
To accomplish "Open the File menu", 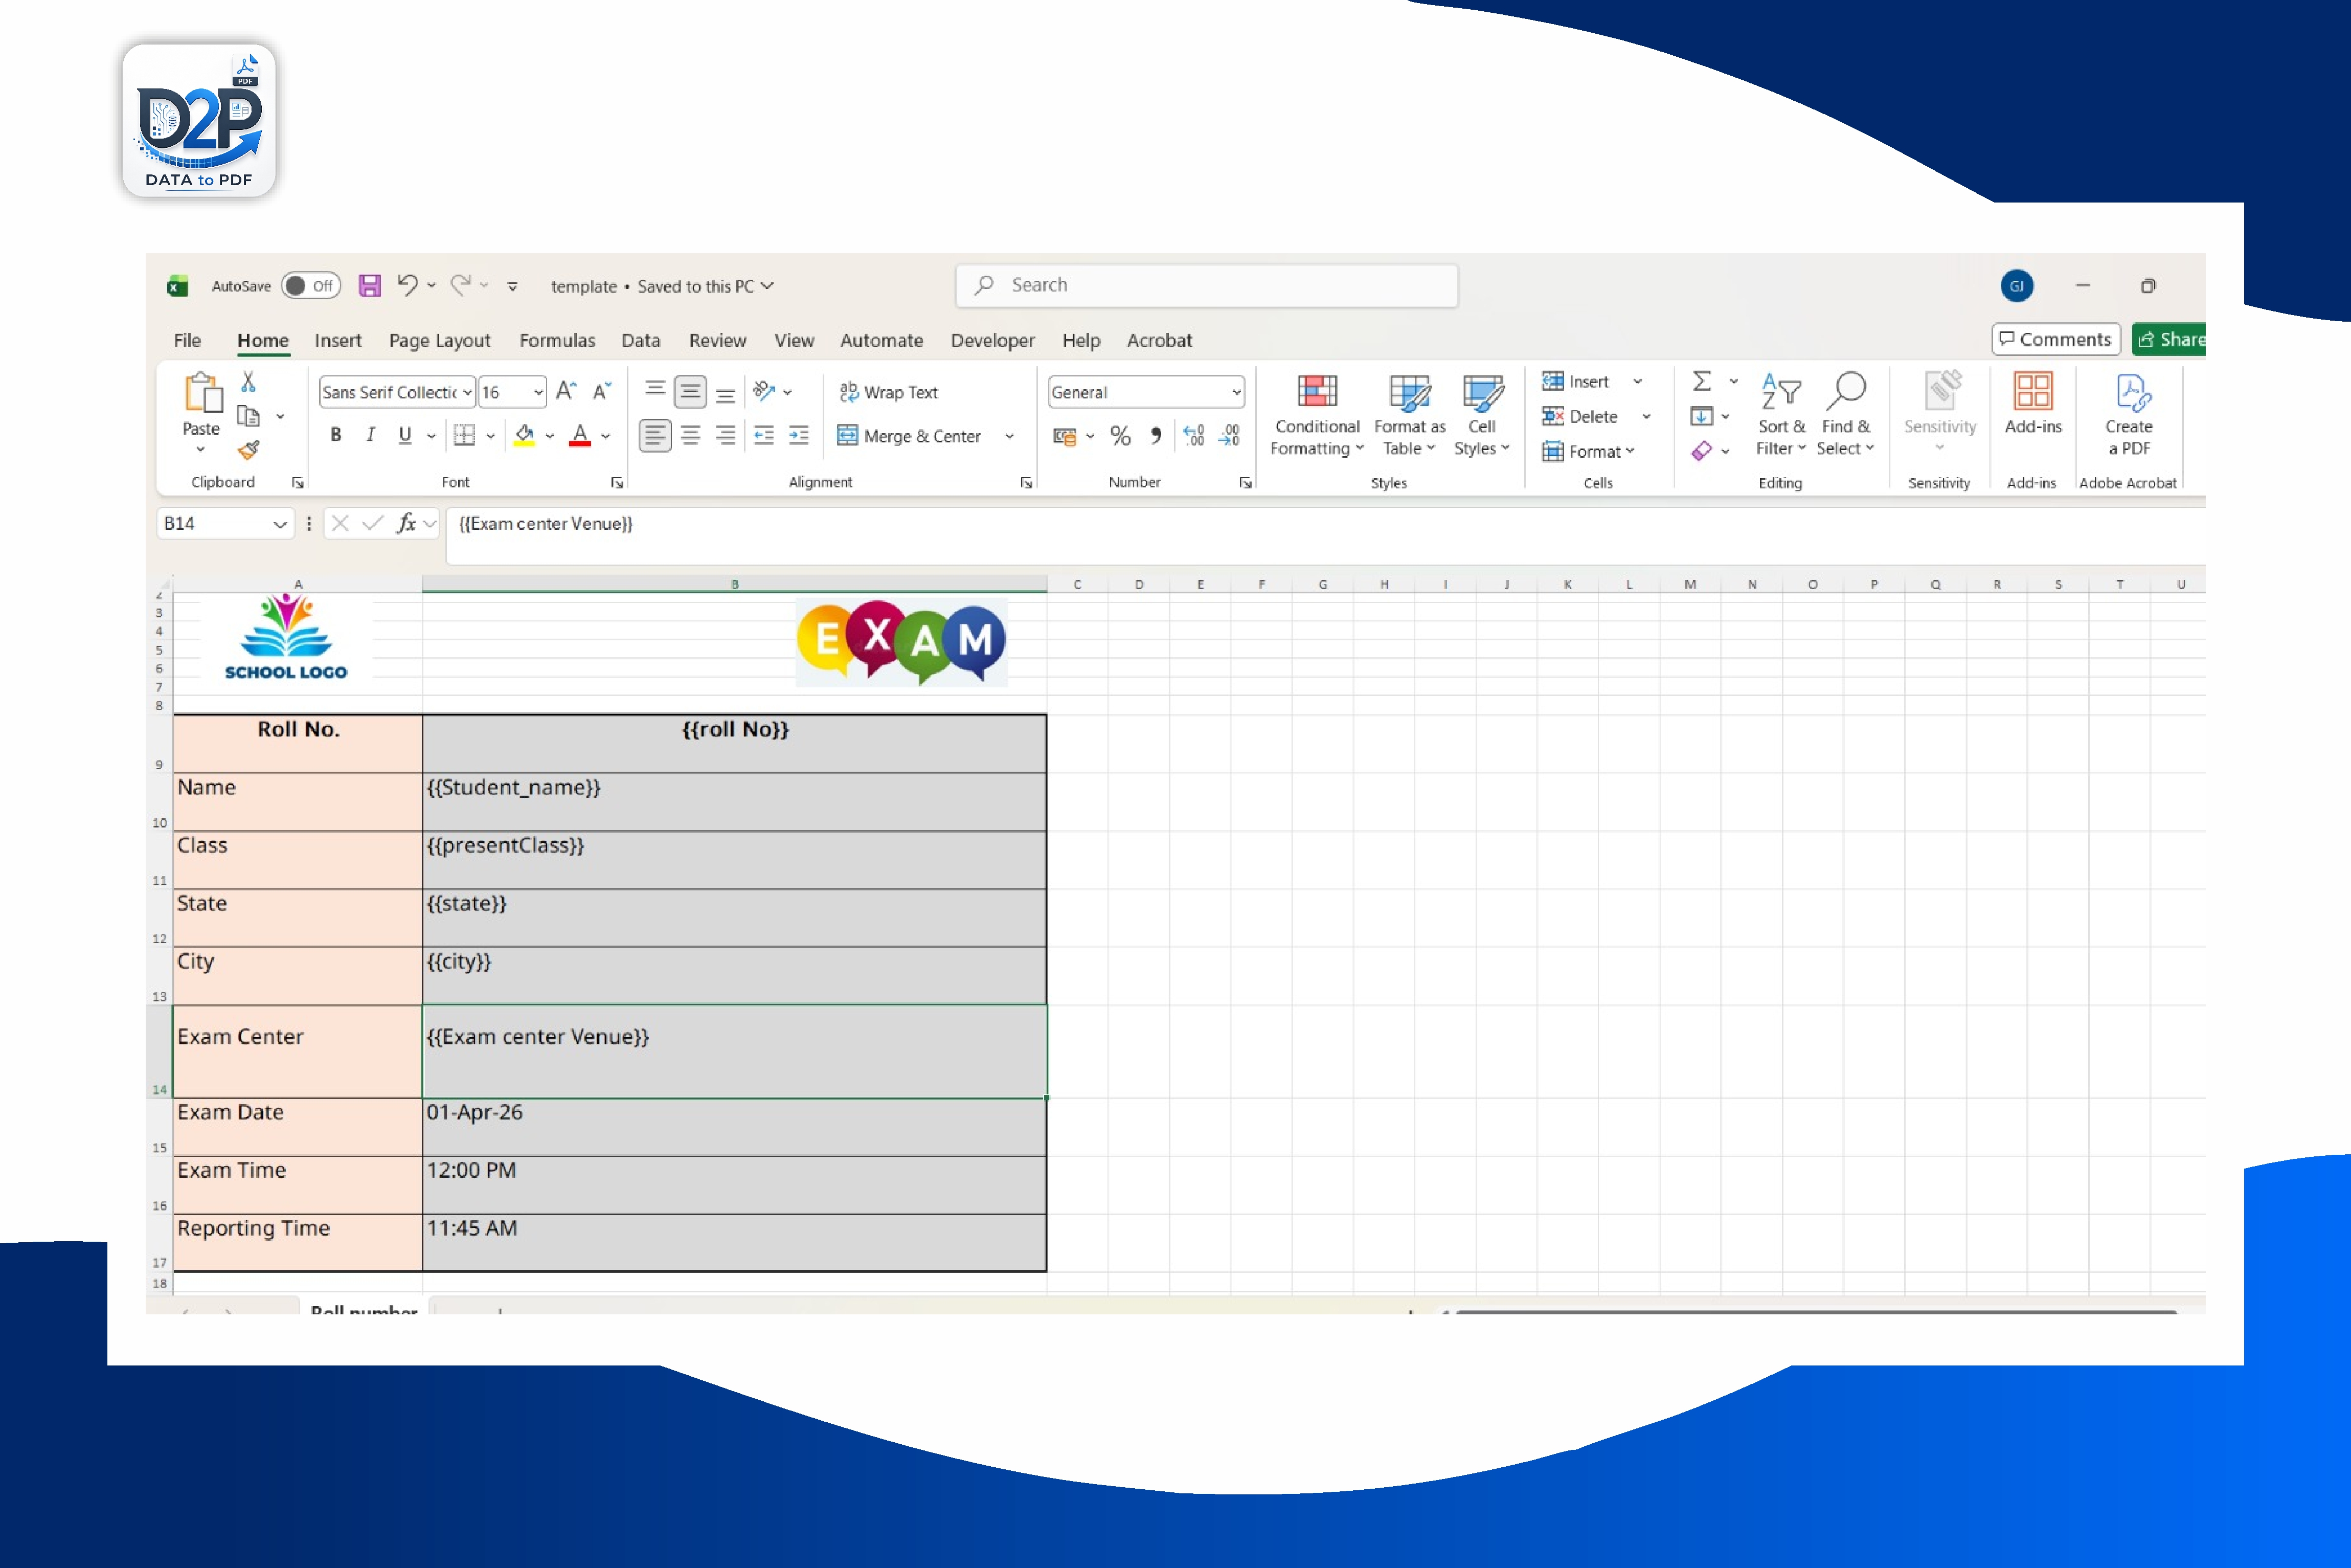I will (x=187, y=340).
